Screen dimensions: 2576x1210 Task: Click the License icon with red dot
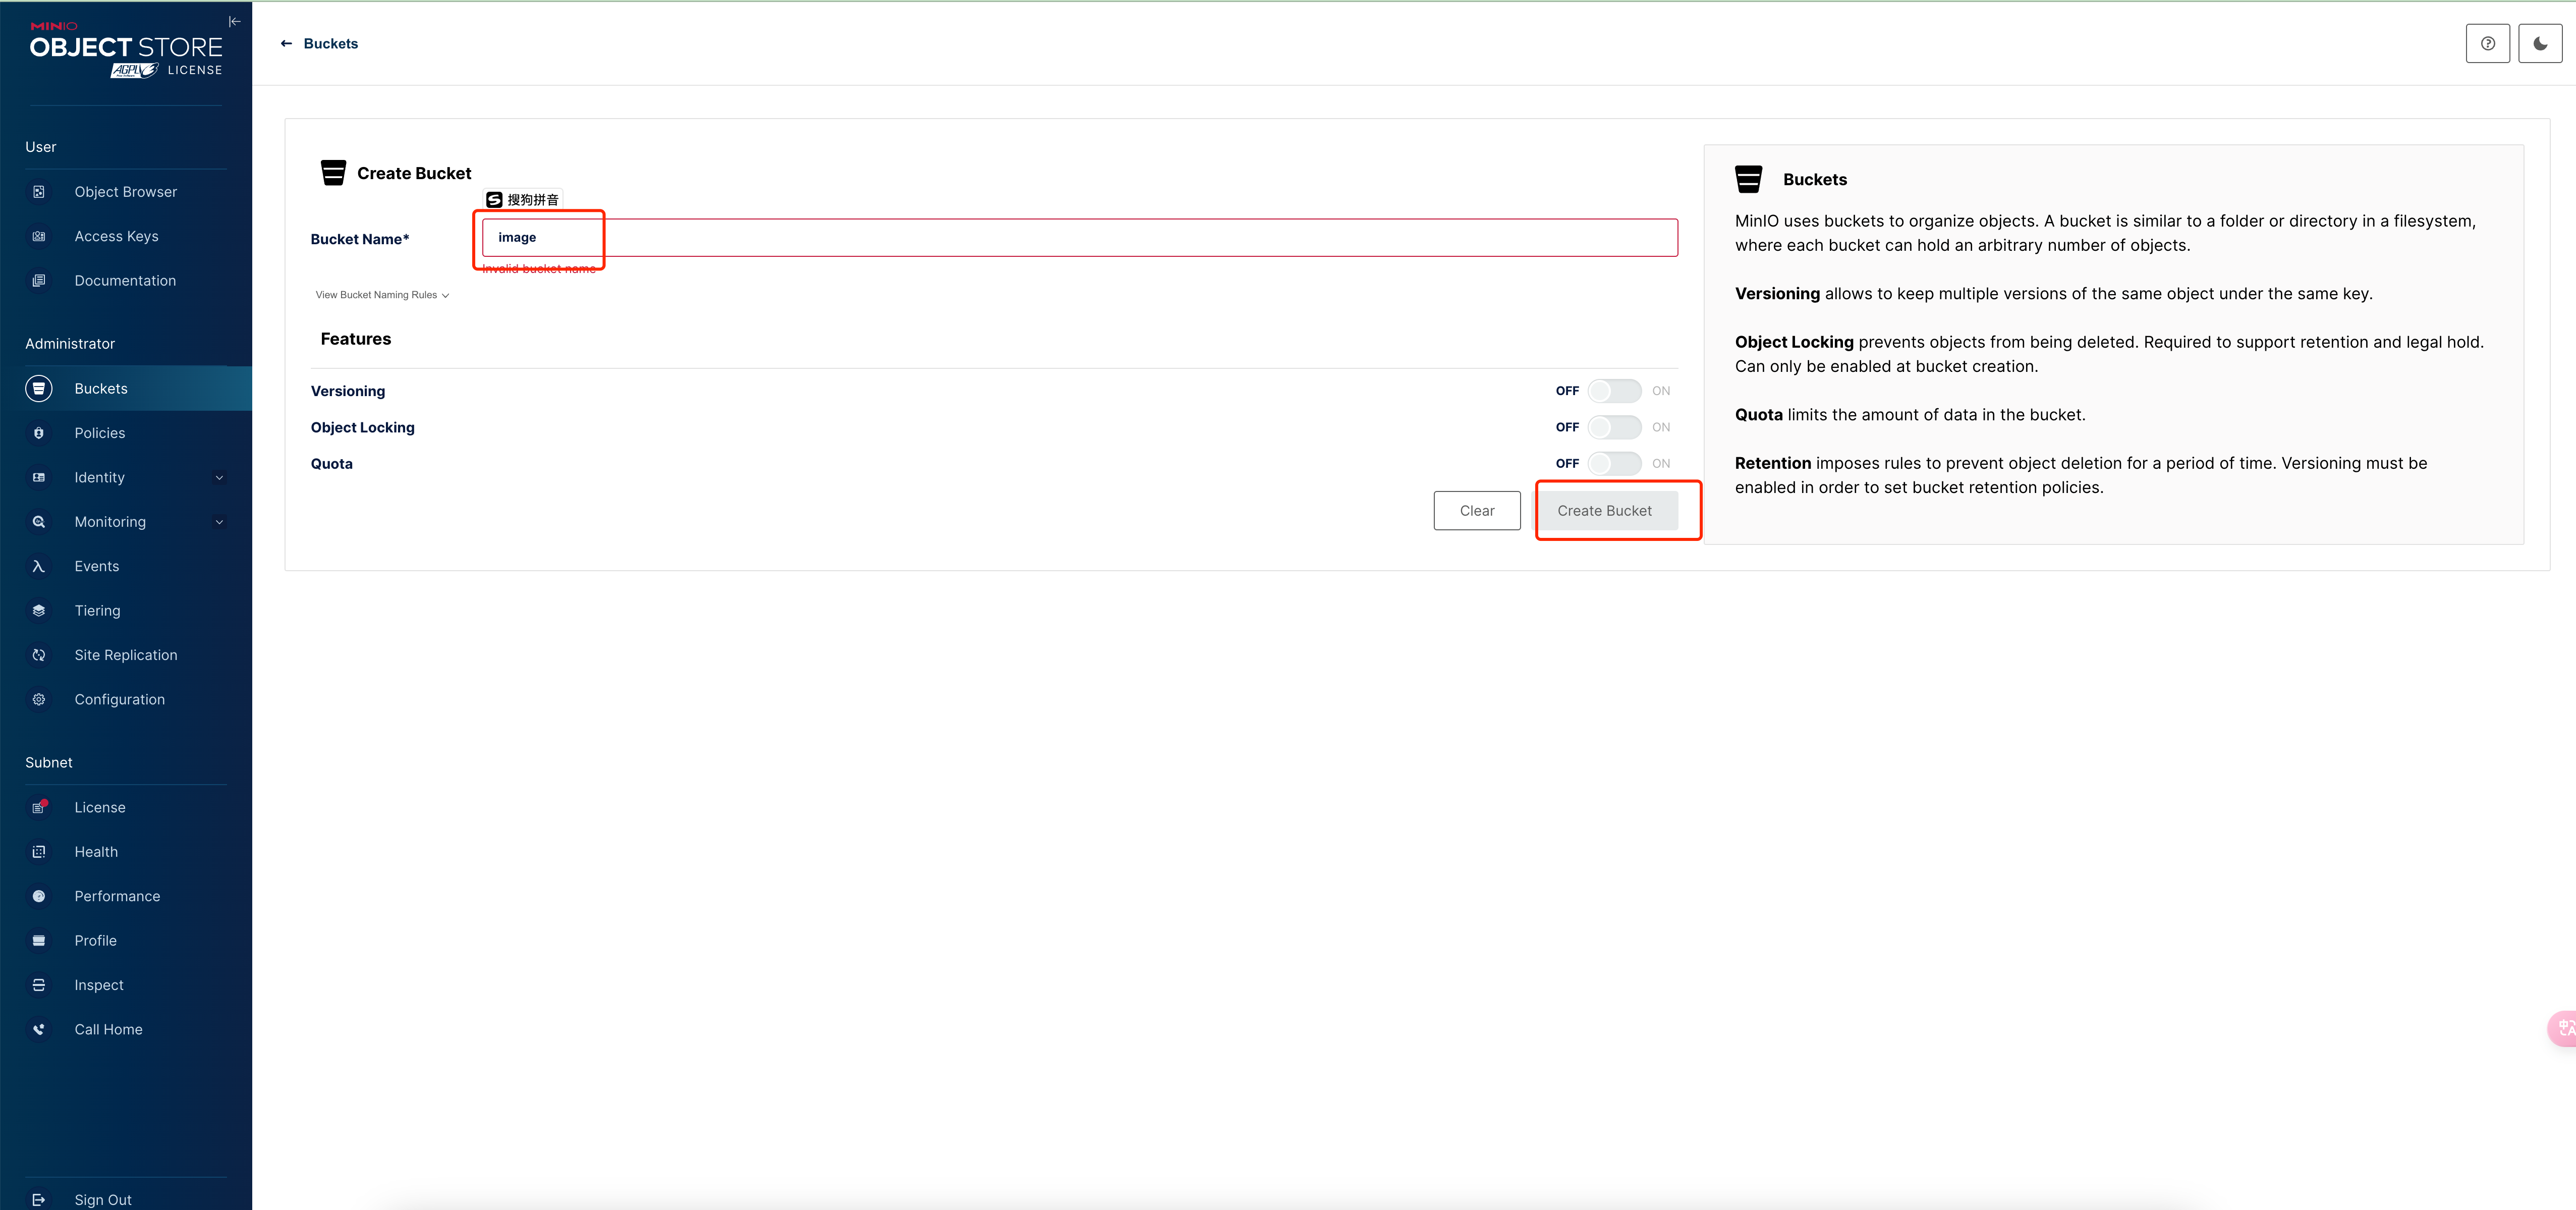pos(39,807)
